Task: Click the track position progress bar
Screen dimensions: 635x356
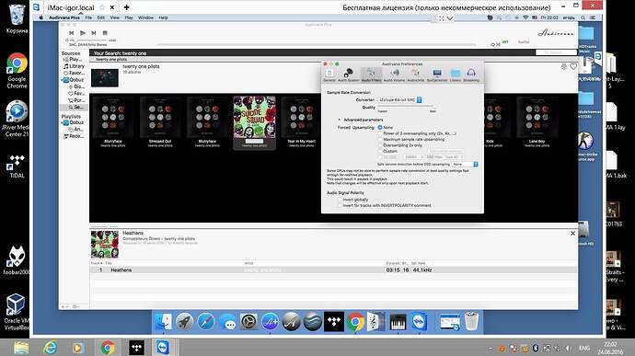Action: pyautogui.click(x=316, y=44)
